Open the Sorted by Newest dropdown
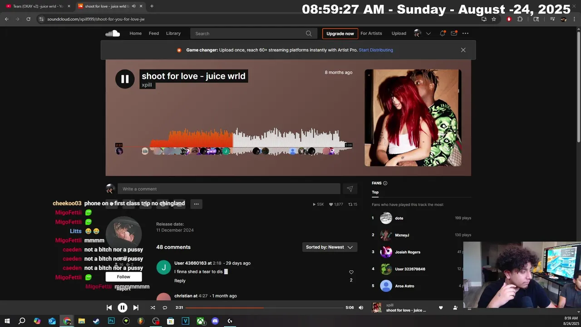Image resolution: width=581 pixels, height=327 pixels. coord(330,247)
